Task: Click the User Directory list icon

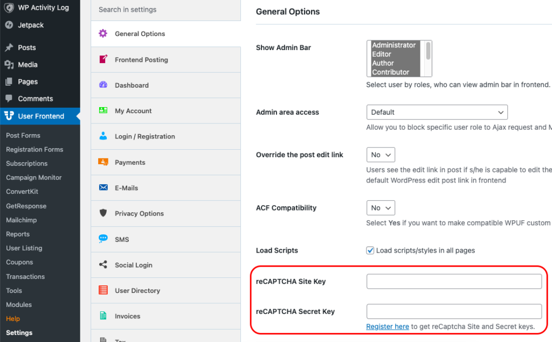Action: click(103, 290)
